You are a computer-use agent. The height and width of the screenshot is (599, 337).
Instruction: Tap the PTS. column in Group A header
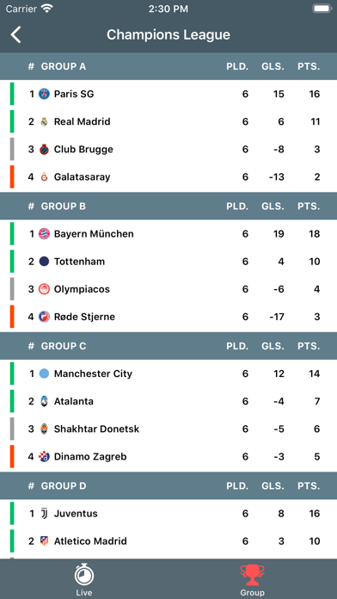pos(309,66)
